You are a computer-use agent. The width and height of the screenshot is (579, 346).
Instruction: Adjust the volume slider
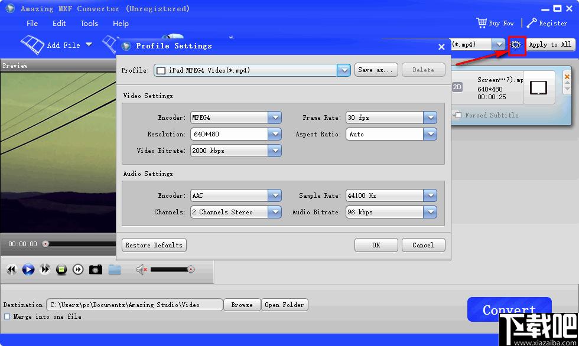click(173, 270)
